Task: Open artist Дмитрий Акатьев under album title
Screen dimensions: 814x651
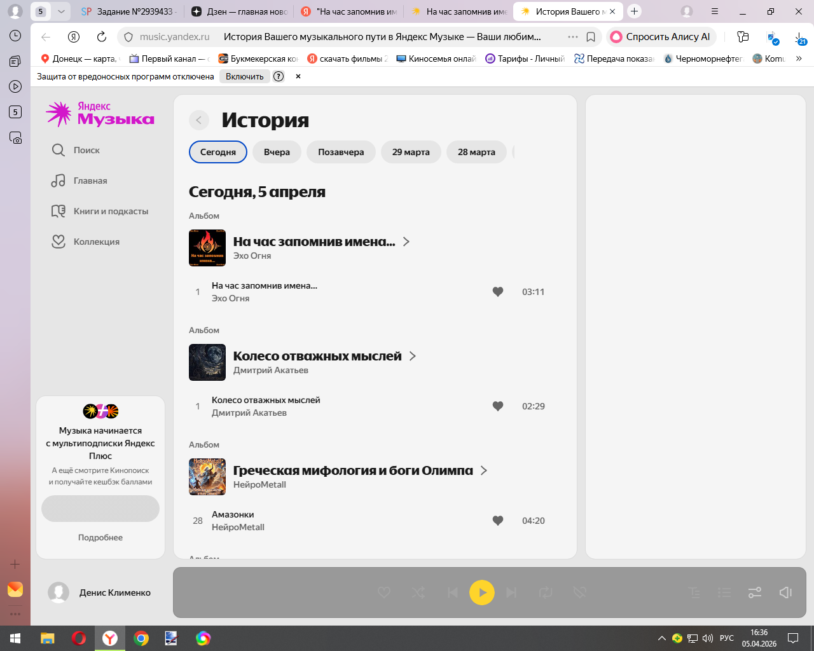Action: click(x=271, y=370)
